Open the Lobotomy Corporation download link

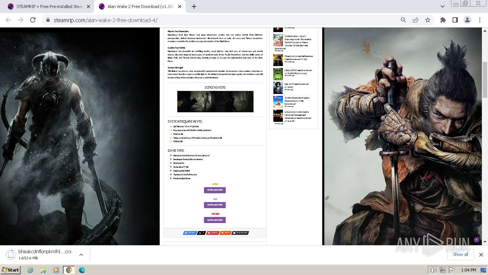click(298, 116)
